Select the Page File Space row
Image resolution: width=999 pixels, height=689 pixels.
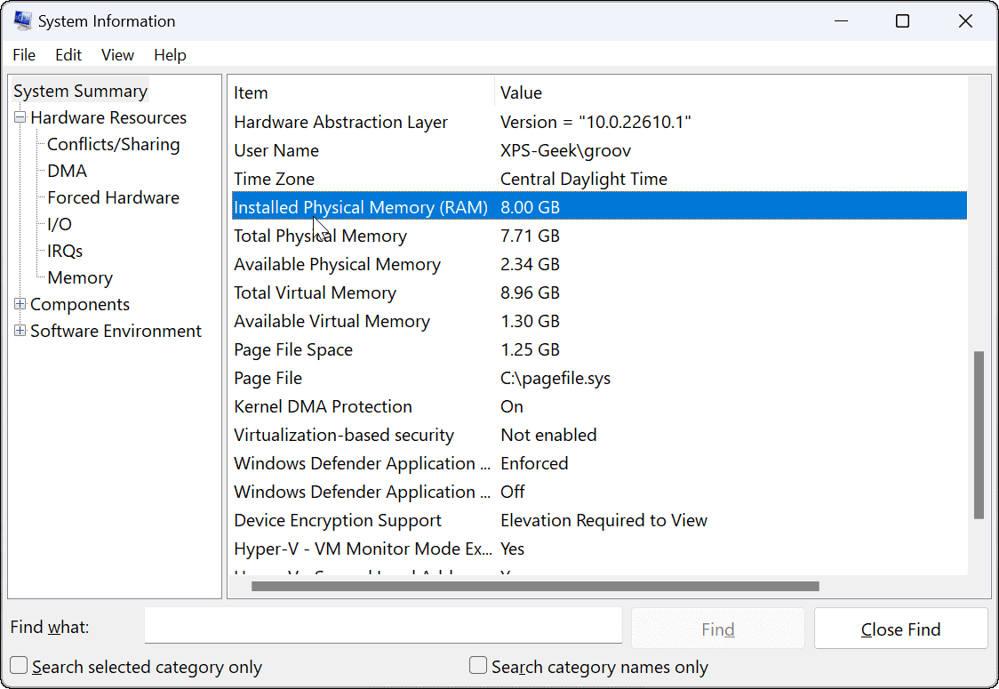600,350
